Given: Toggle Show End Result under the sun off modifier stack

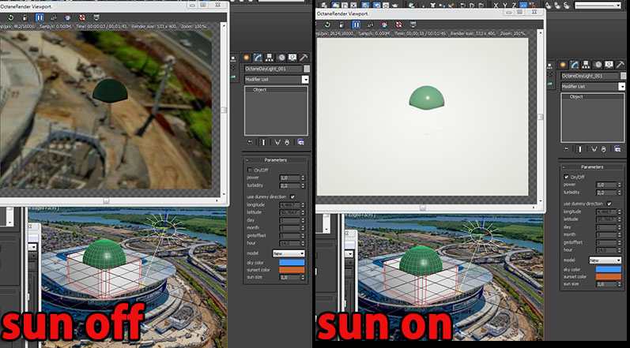Looking at the screenshot, I should tap(263, 142).
